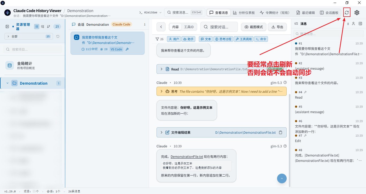Select the 工具ID display mode
Viewport: 366px width, 194px height.
click(189, 27)
